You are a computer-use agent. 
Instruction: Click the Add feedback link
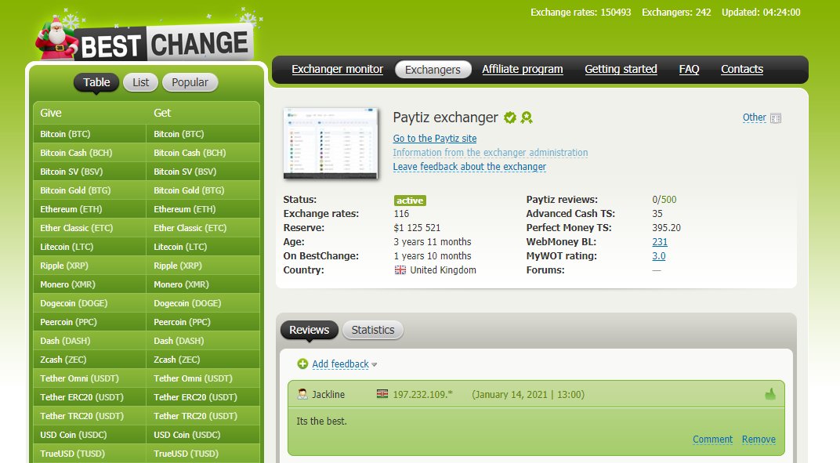pos(340,364)
